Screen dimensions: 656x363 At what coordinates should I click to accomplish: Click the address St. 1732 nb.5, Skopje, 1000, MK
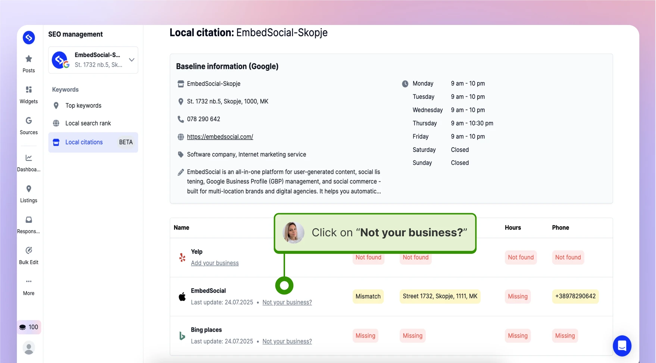pyautogui.click(x=228, y=101)
